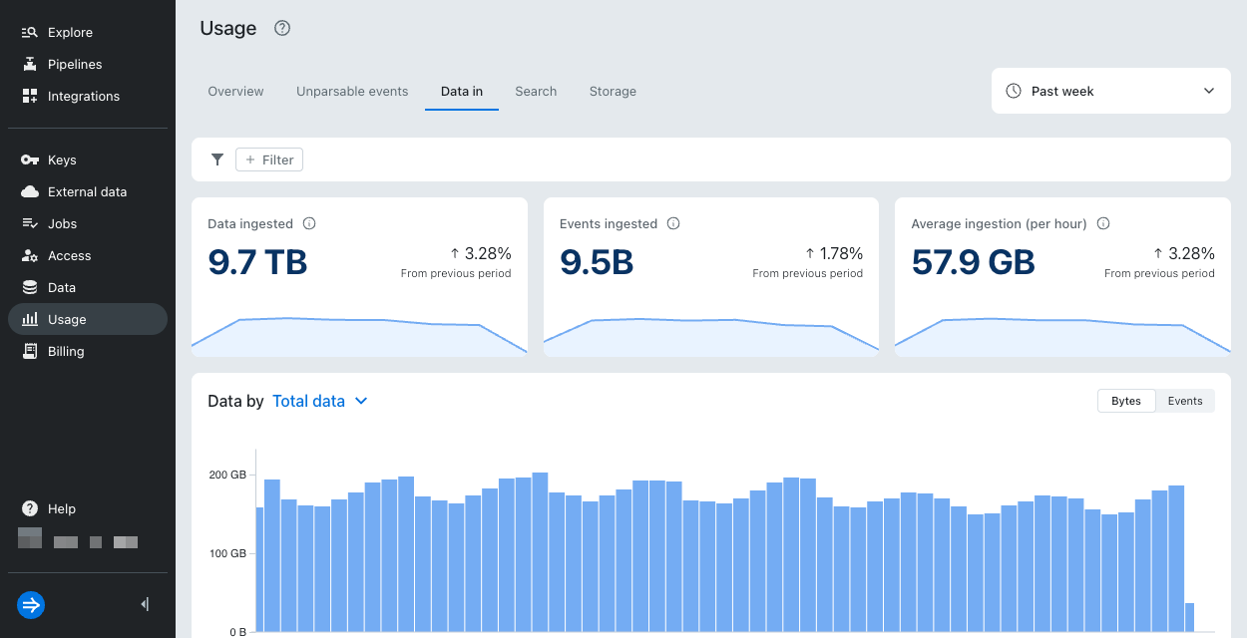Open the Storage tab
The image size is (1247, 638).
point(613,91)
